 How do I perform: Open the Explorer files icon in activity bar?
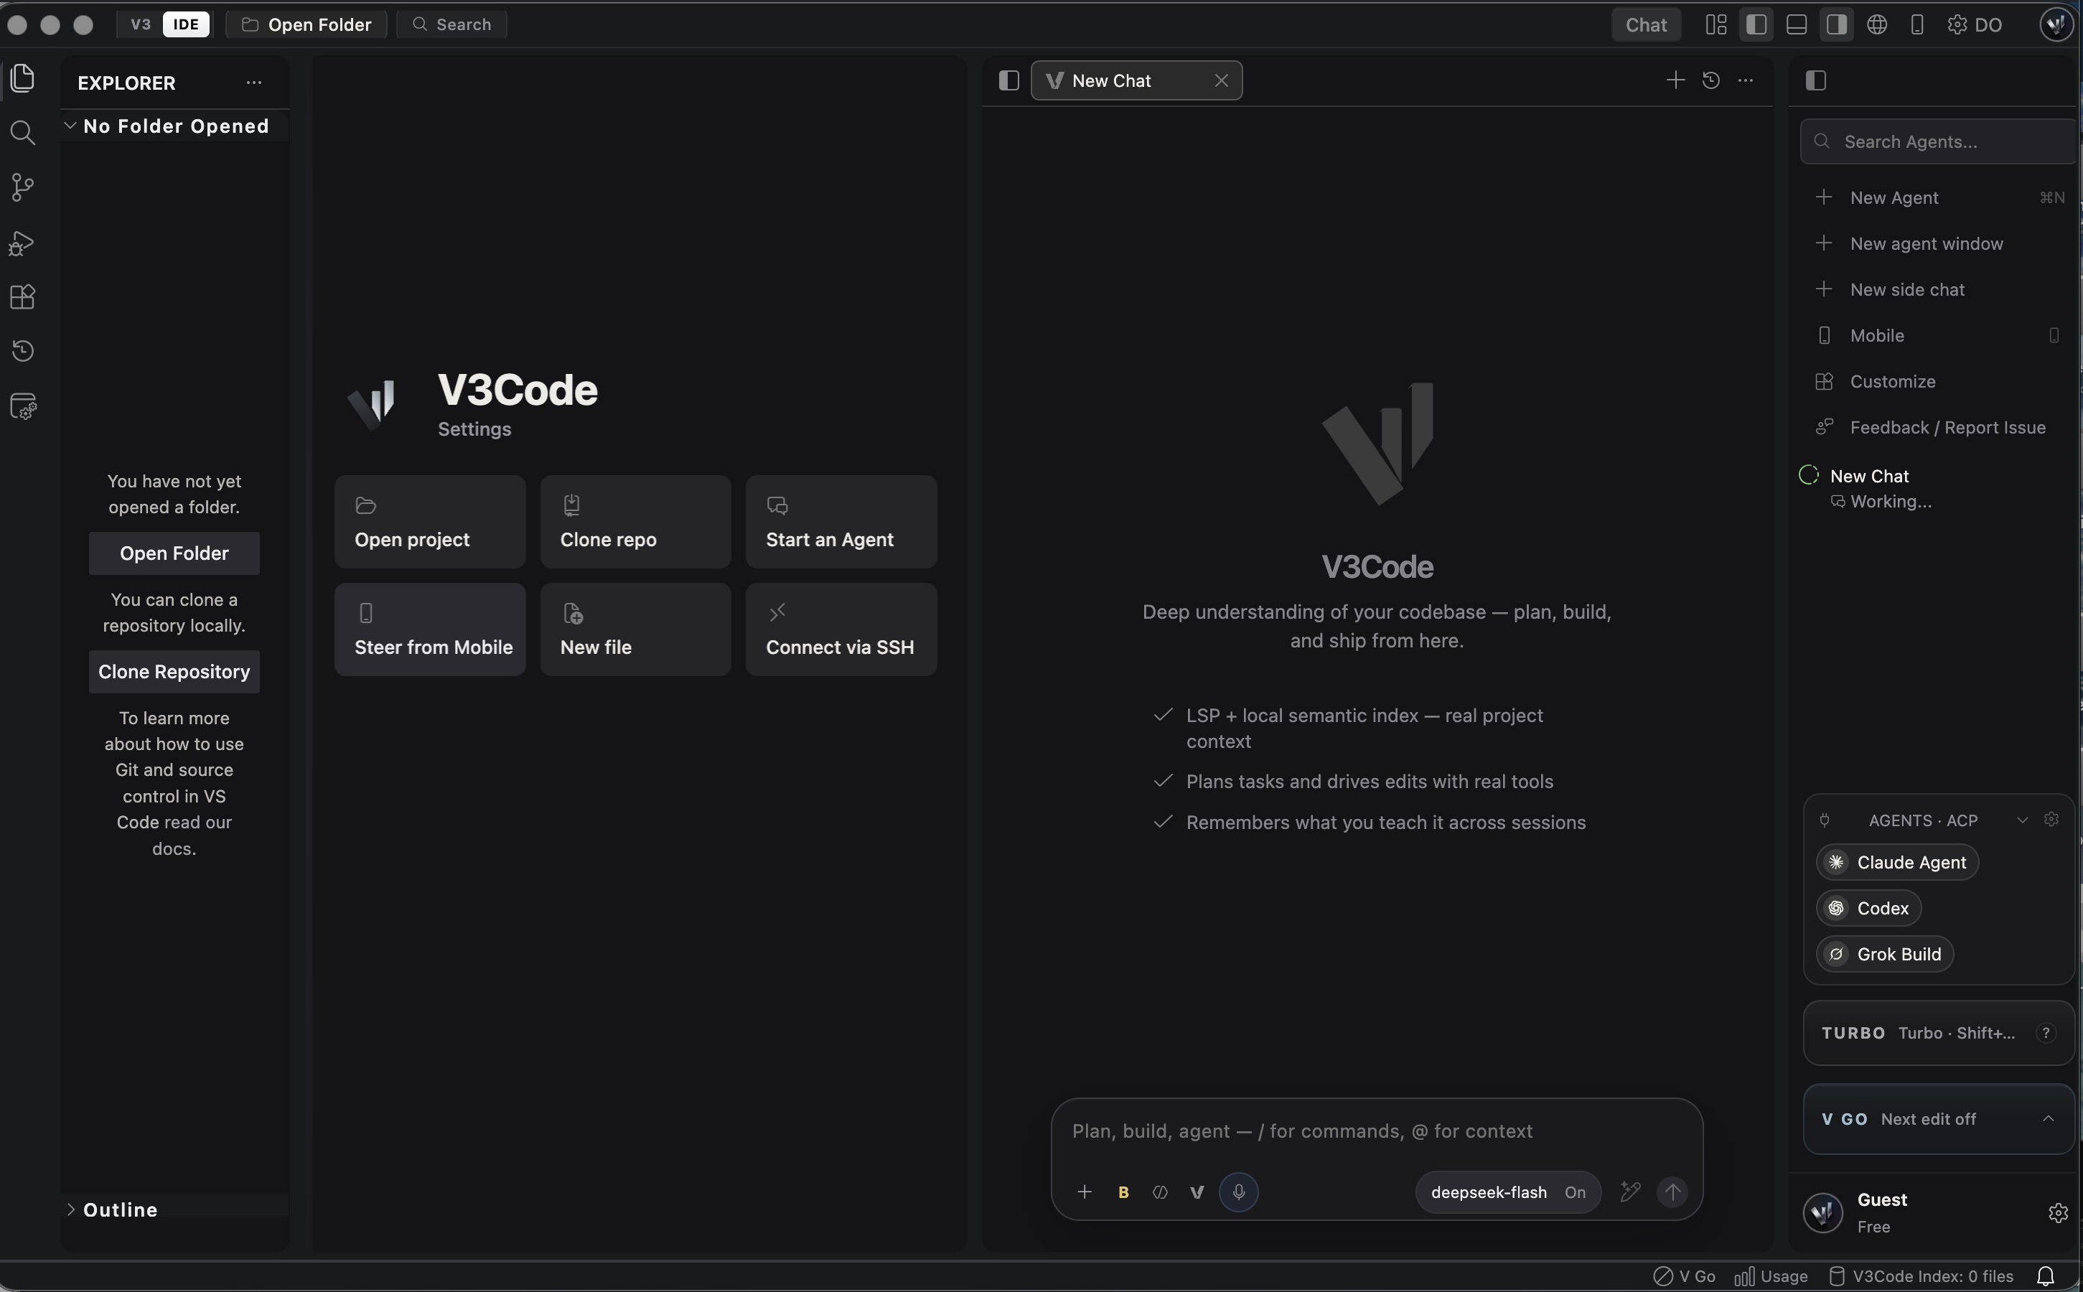(23, 79)
